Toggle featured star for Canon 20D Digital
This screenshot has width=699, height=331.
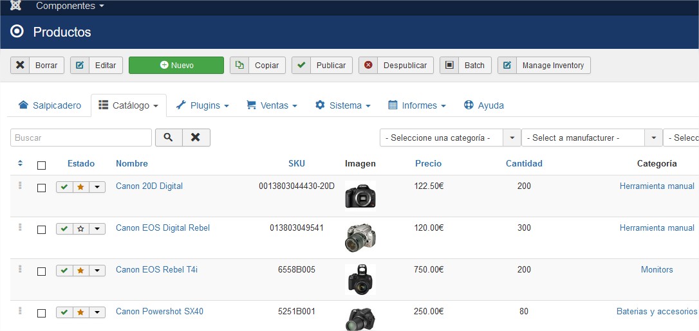(x=80, y=187)
